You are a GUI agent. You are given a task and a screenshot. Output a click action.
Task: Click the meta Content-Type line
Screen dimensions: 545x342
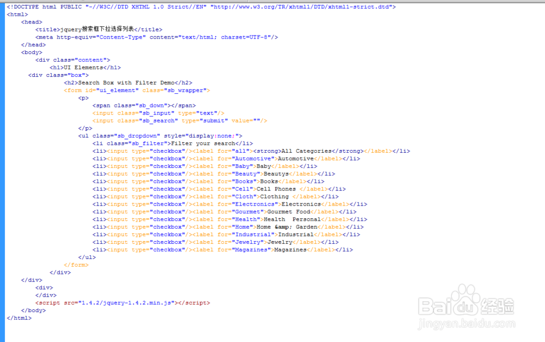(156, 37)
